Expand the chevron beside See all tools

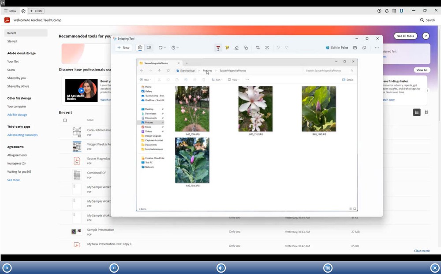click(x=426, y=36)
